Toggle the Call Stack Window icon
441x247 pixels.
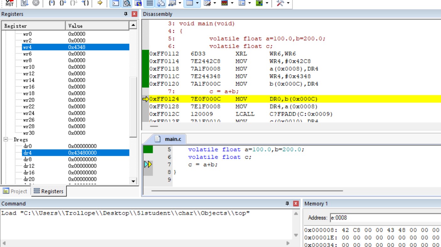[x=161, y=3]
